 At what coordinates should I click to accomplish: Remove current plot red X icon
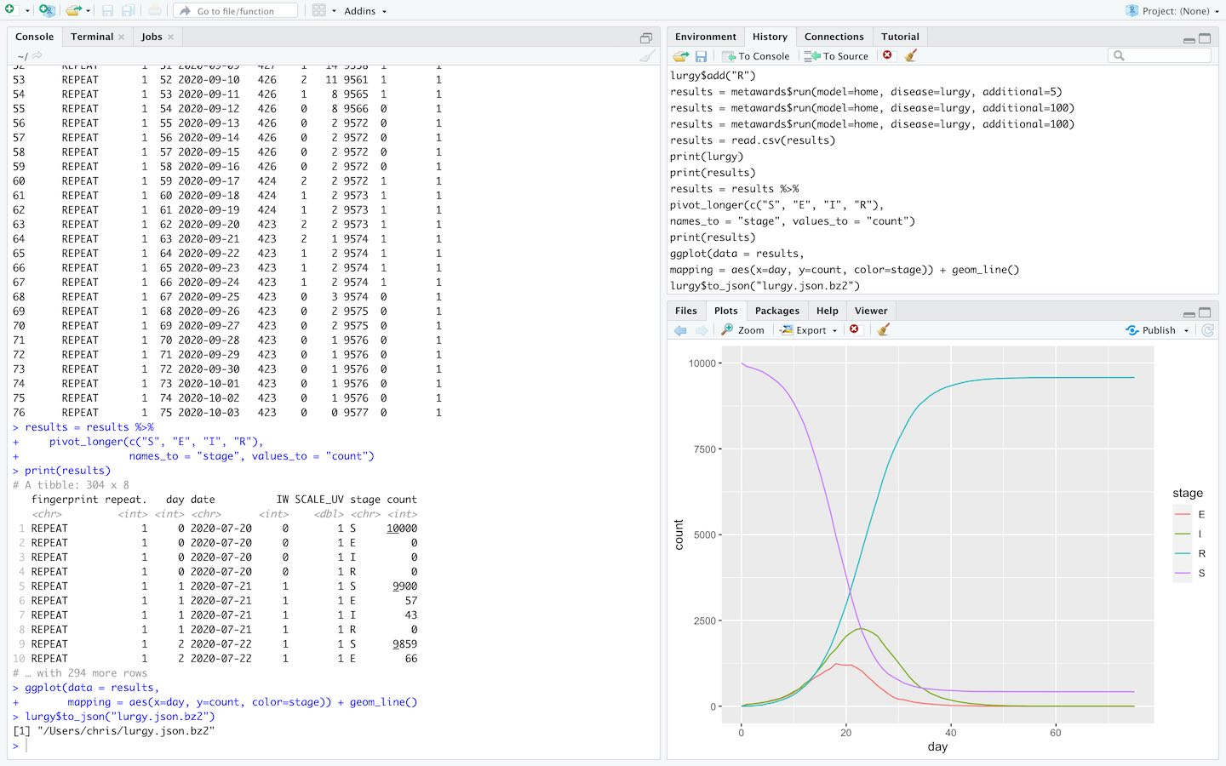[855, 329]
